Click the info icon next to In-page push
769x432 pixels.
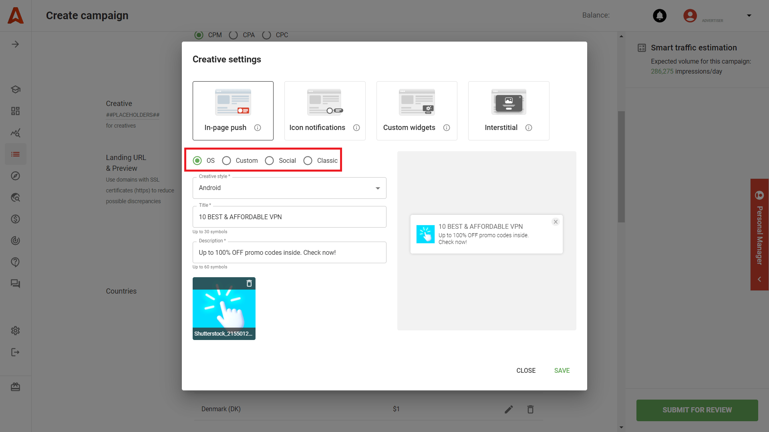point(258,128)
